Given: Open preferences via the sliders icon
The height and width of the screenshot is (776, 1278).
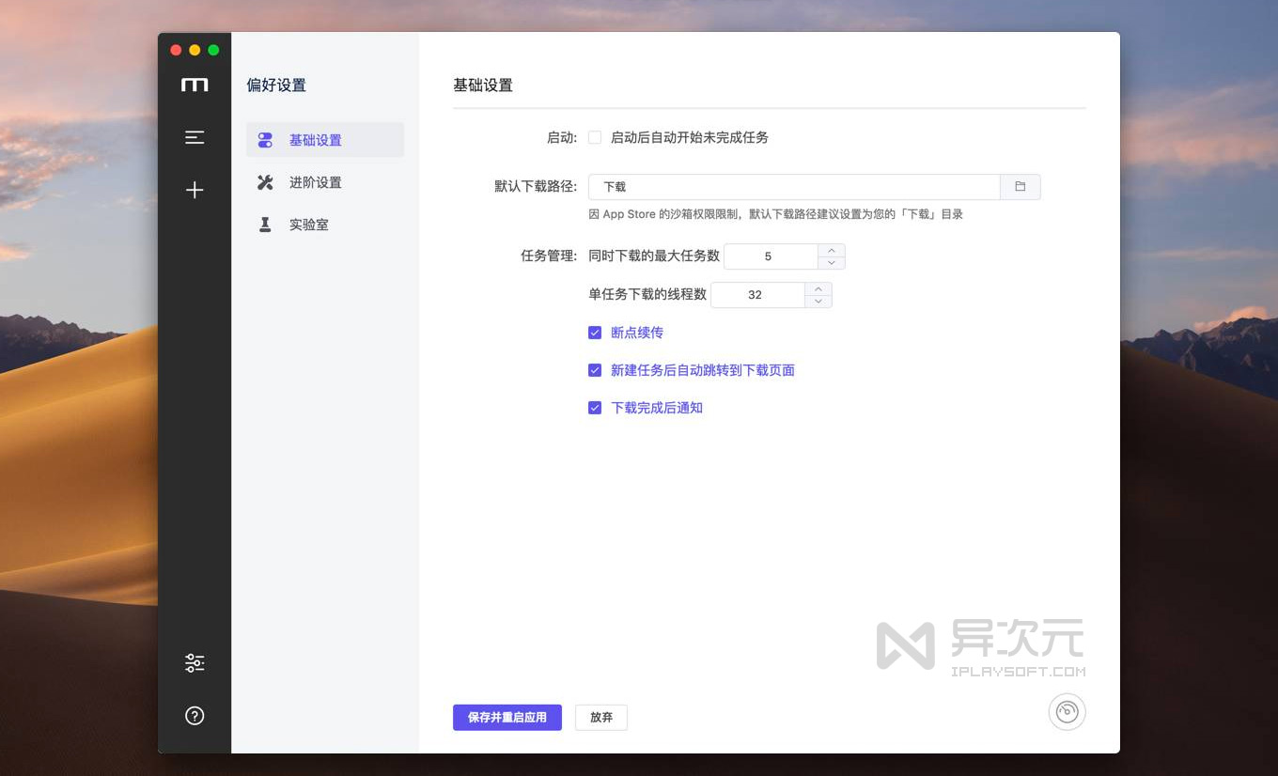Looking at the screenshot, I should [195, 662].
